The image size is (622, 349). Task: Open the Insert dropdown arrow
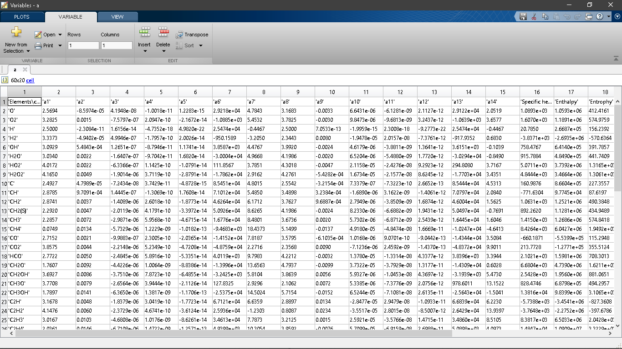(x=144, y=51)
